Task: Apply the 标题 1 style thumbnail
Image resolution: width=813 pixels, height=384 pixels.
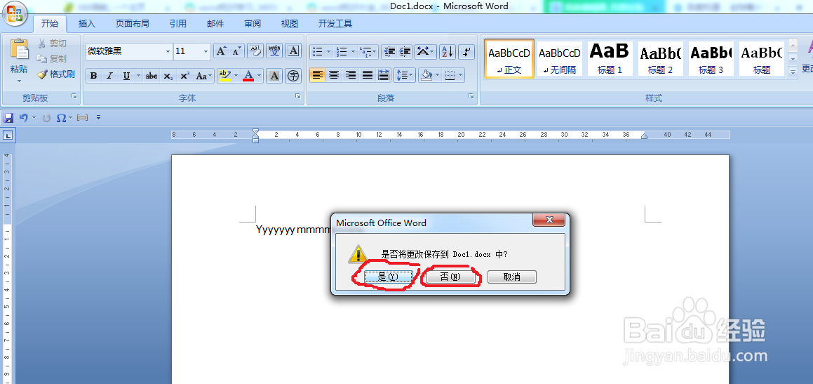Action: (x=610, y=59)
